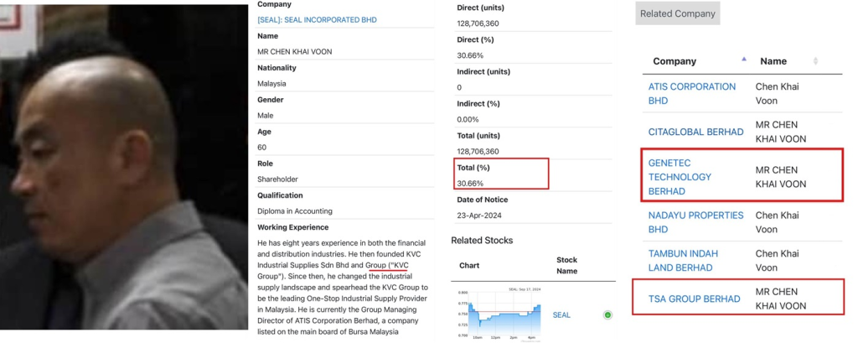Click the Name column header text

tap(773, 61)
